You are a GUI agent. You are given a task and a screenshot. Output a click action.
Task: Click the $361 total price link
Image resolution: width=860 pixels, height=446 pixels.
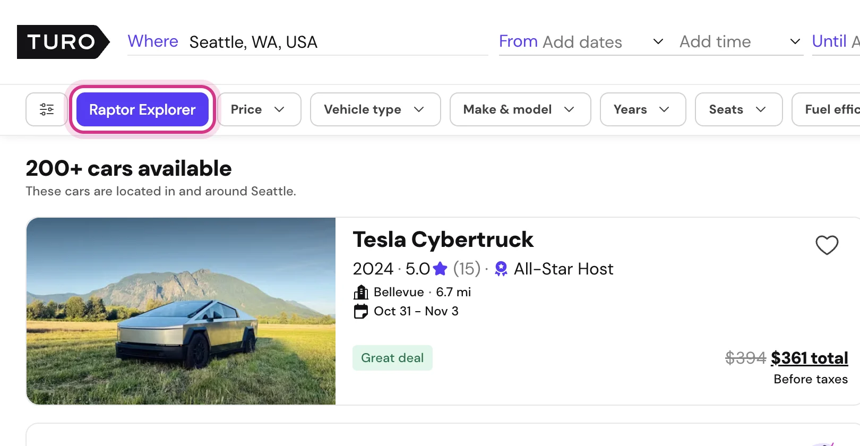coord(809,358)
